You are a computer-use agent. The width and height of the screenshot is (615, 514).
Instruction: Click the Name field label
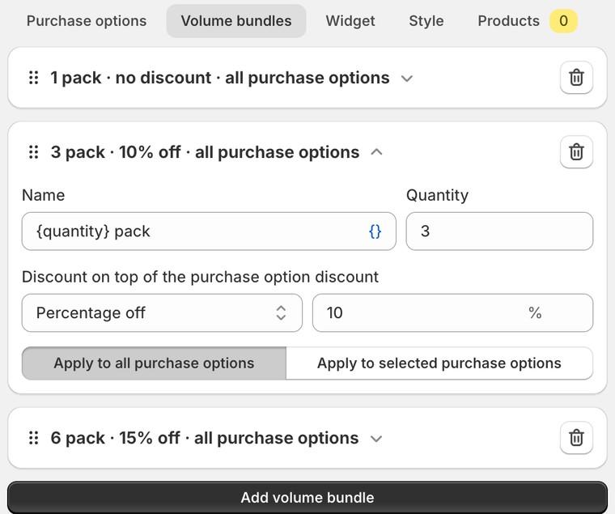44,195
